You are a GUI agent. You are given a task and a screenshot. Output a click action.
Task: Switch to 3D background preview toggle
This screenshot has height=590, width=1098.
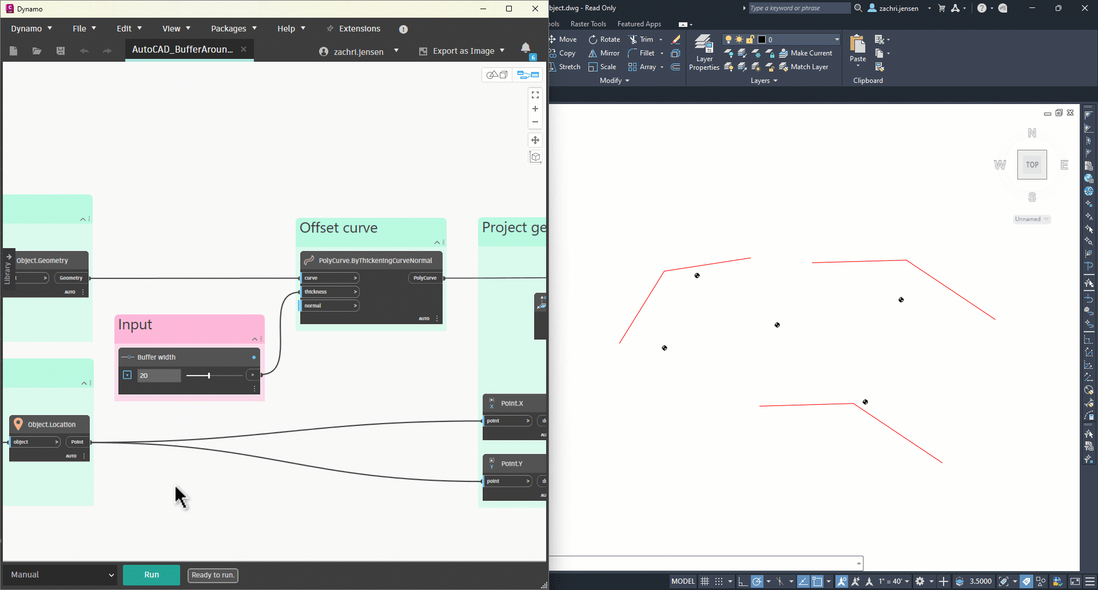coord(497,75)
